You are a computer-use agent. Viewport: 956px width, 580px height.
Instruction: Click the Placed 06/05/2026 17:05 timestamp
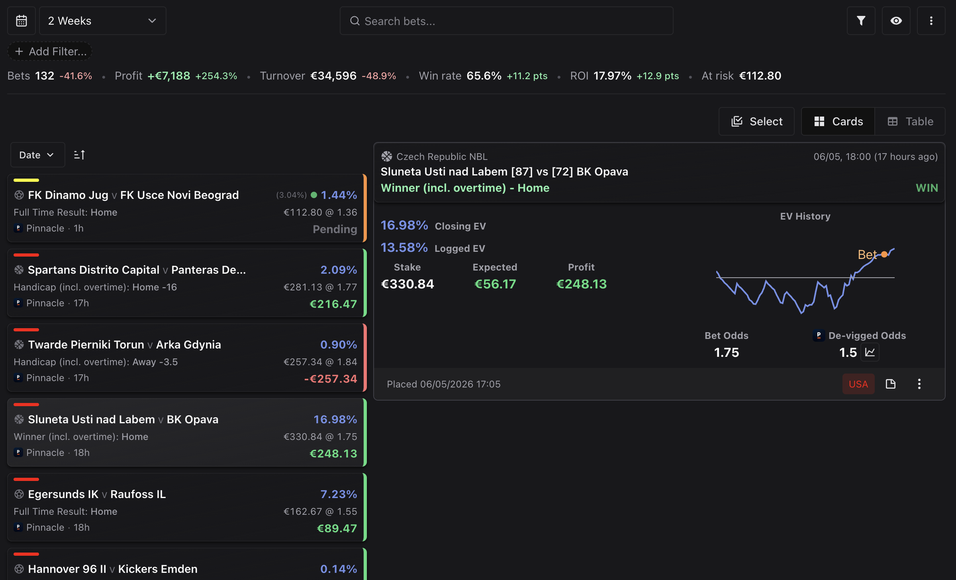pyautogui.click(x=443, y=384)
